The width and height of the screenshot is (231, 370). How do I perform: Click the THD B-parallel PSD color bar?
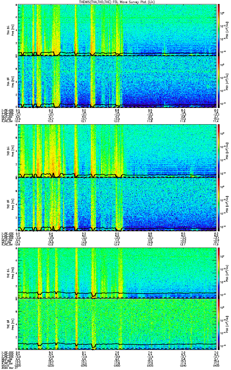[219, 204]
